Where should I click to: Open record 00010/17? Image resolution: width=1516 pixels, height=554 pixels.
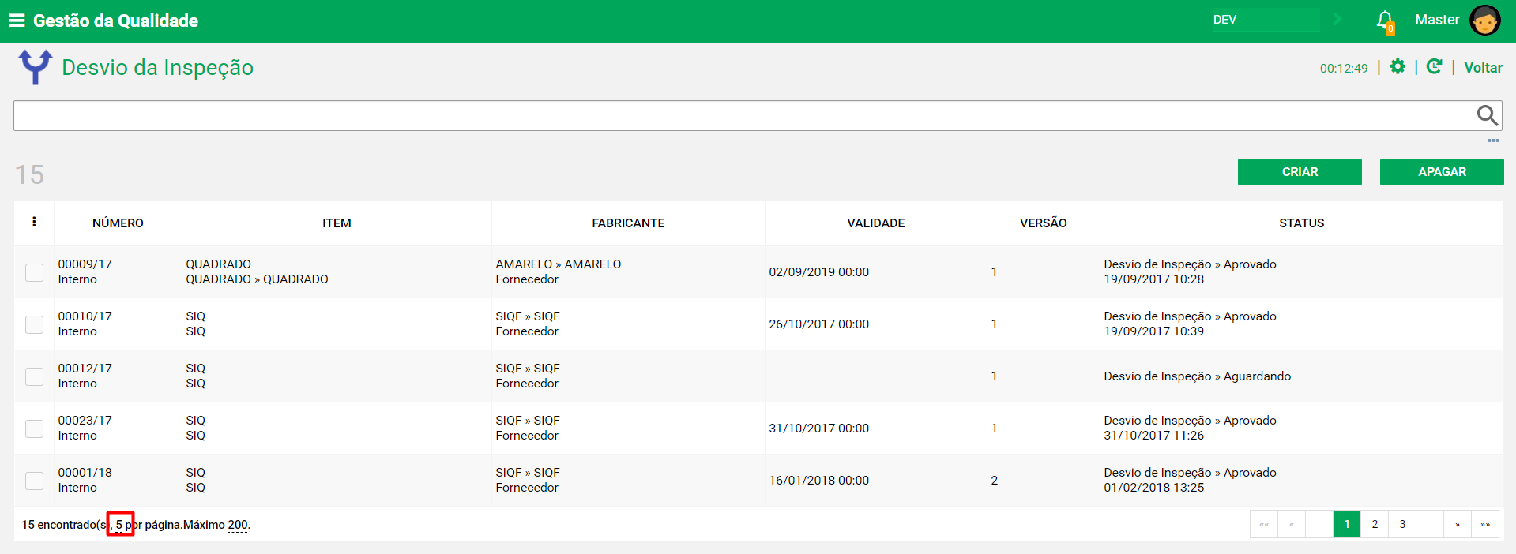[85, 316]
